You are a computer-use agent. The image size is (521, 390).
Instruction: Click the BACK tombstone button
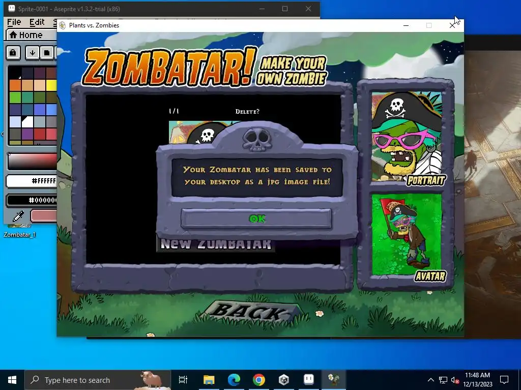pyautogui.click(x=251, y=312)
